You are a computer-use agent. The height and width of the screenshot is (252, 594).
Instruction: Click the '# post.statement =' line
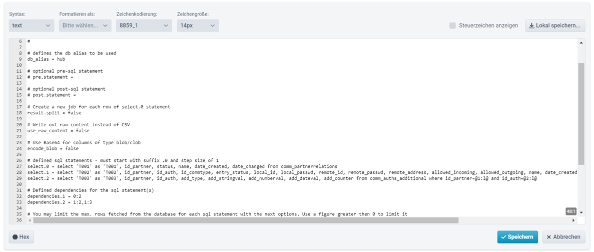click(52, 95)
